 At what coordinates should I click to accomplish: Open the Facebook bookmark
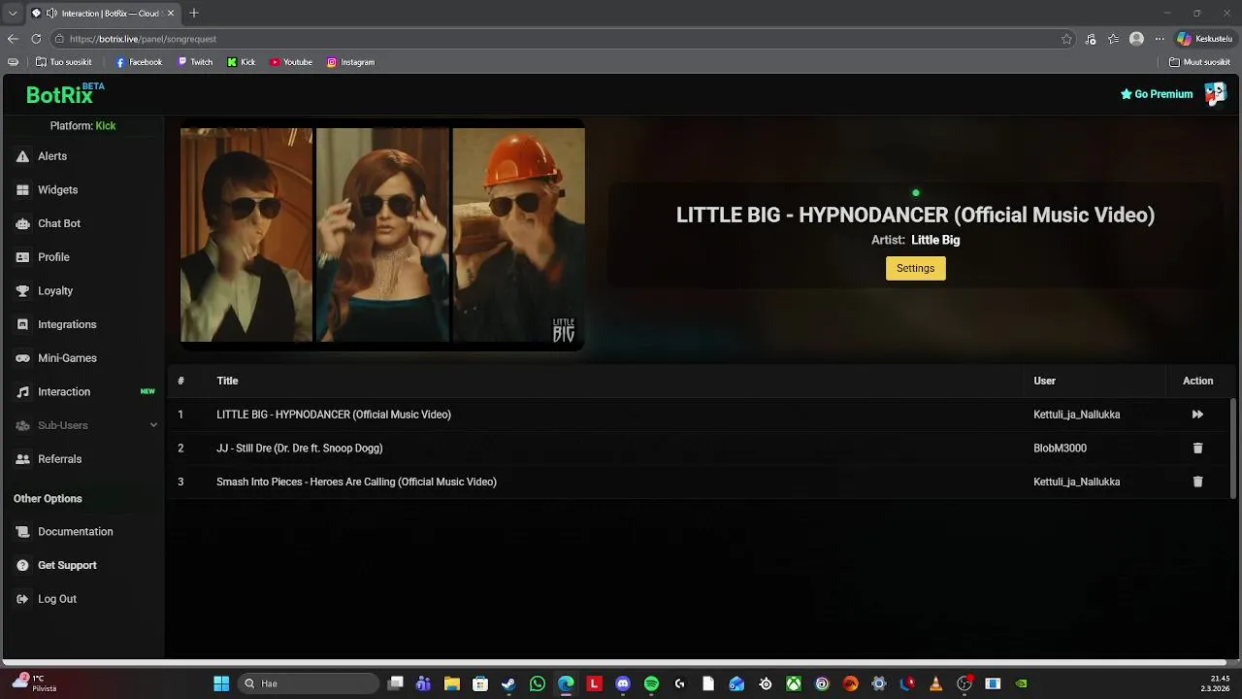pos(139,62)
